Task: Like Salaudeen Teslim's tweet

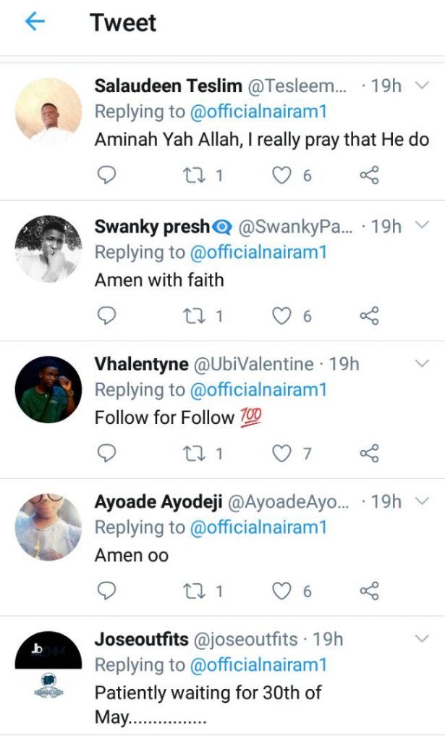Action: 281,175
